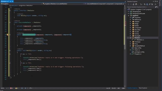Click the red error count icon in status strip
The width and height of the screenshot is (162, 91).
point(11,88)
